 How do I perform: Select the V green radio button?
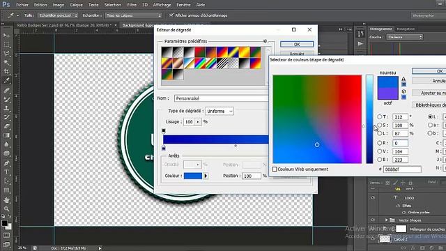click(x=379, y=151)
